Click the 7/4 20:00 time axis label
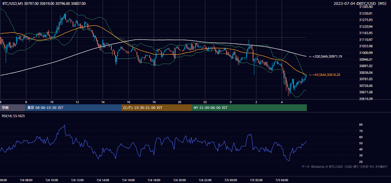Screen dimensions: 391x183 (x=180, y=180)
